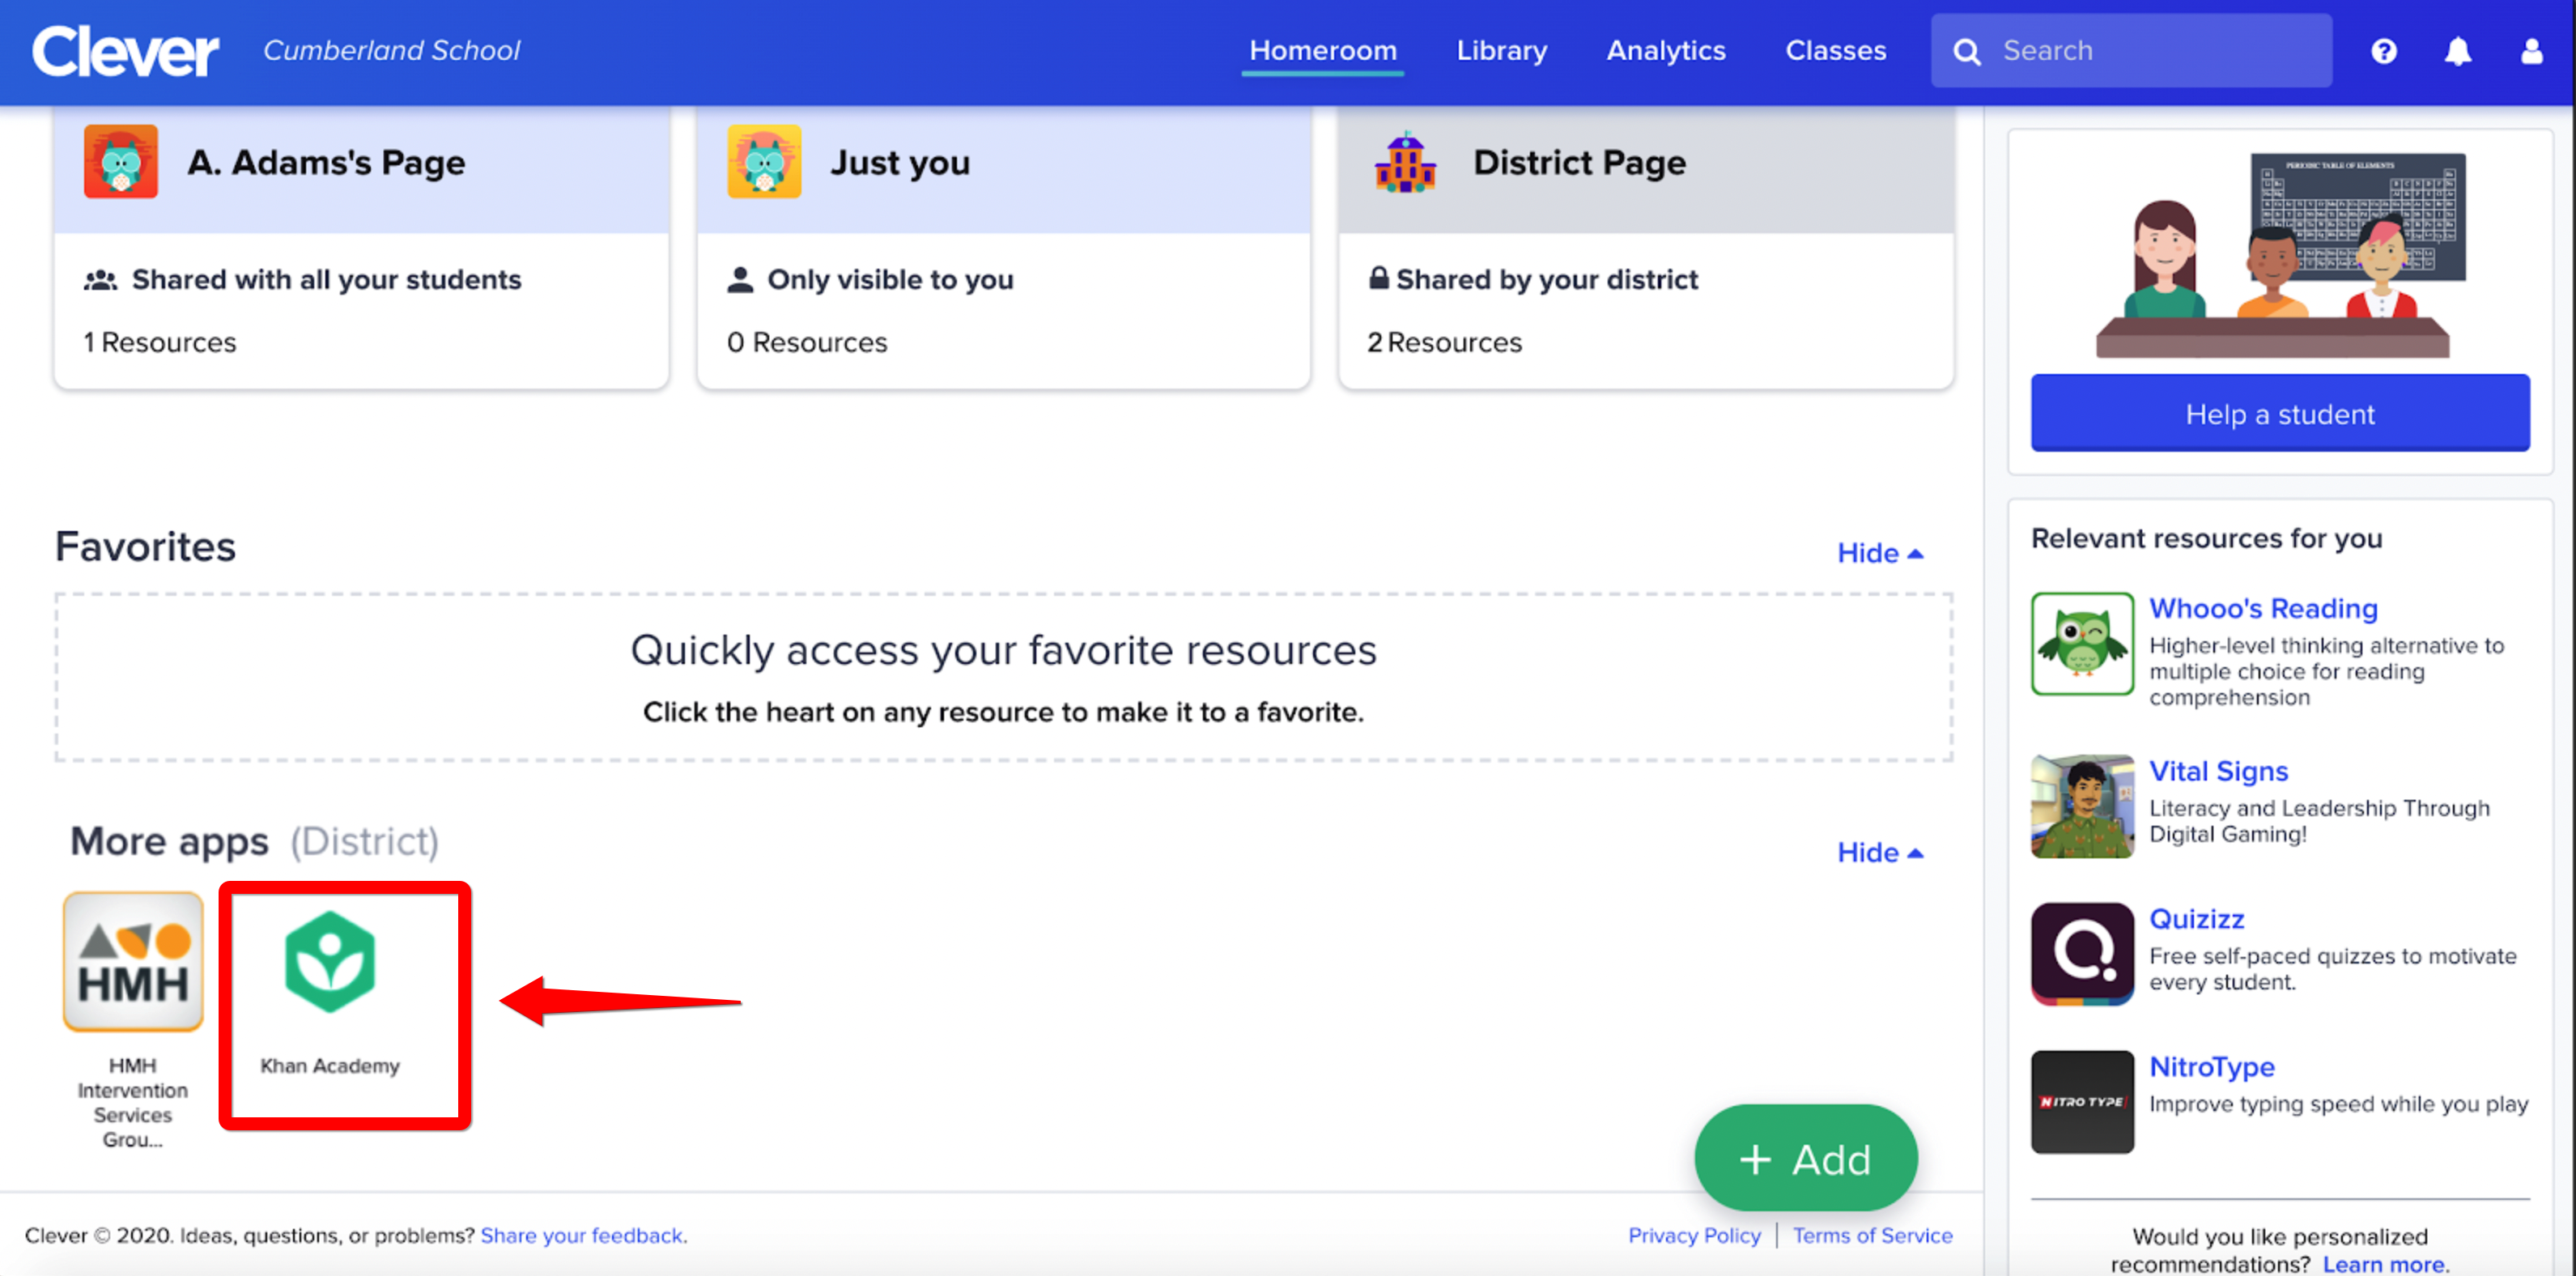The image size is (2576, 1276).
Task: Click the 1 Resources count text
Action: coord(160,342)
